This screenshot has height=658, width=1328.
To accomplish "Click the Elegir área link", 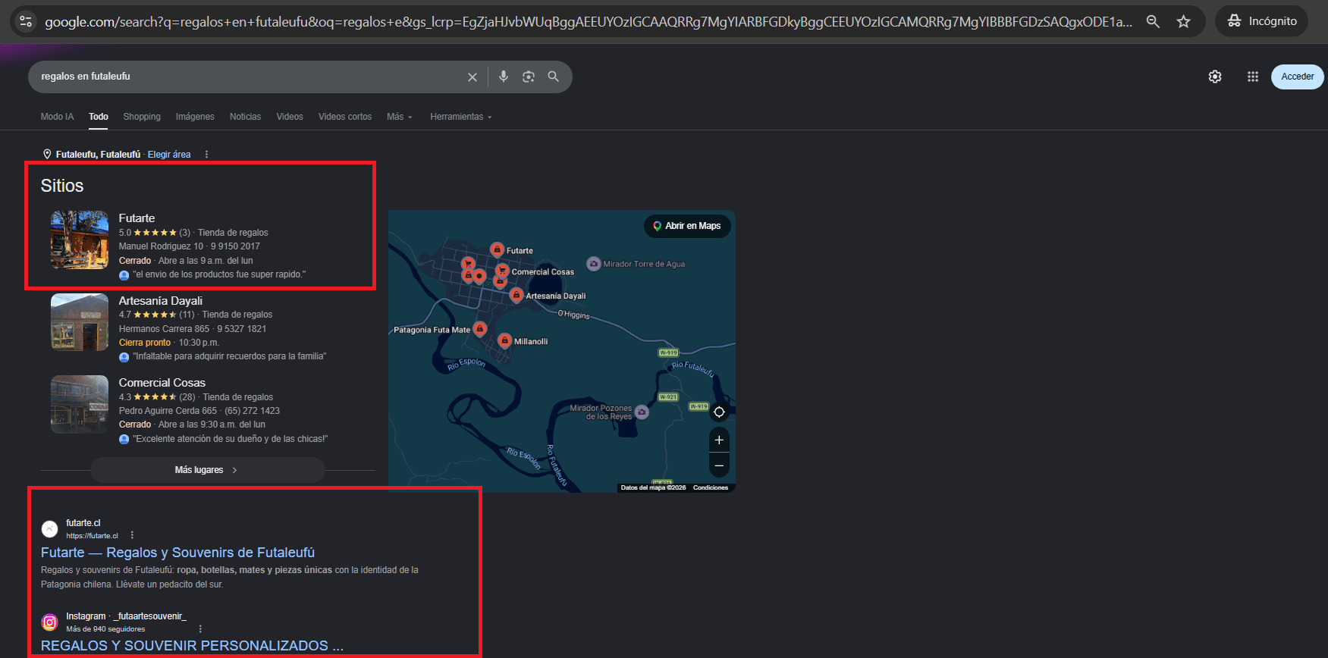I will [169, 155].
